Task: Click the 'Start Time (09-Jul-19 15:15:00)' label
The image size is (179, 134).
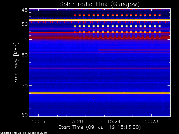Action: [100, 127]
